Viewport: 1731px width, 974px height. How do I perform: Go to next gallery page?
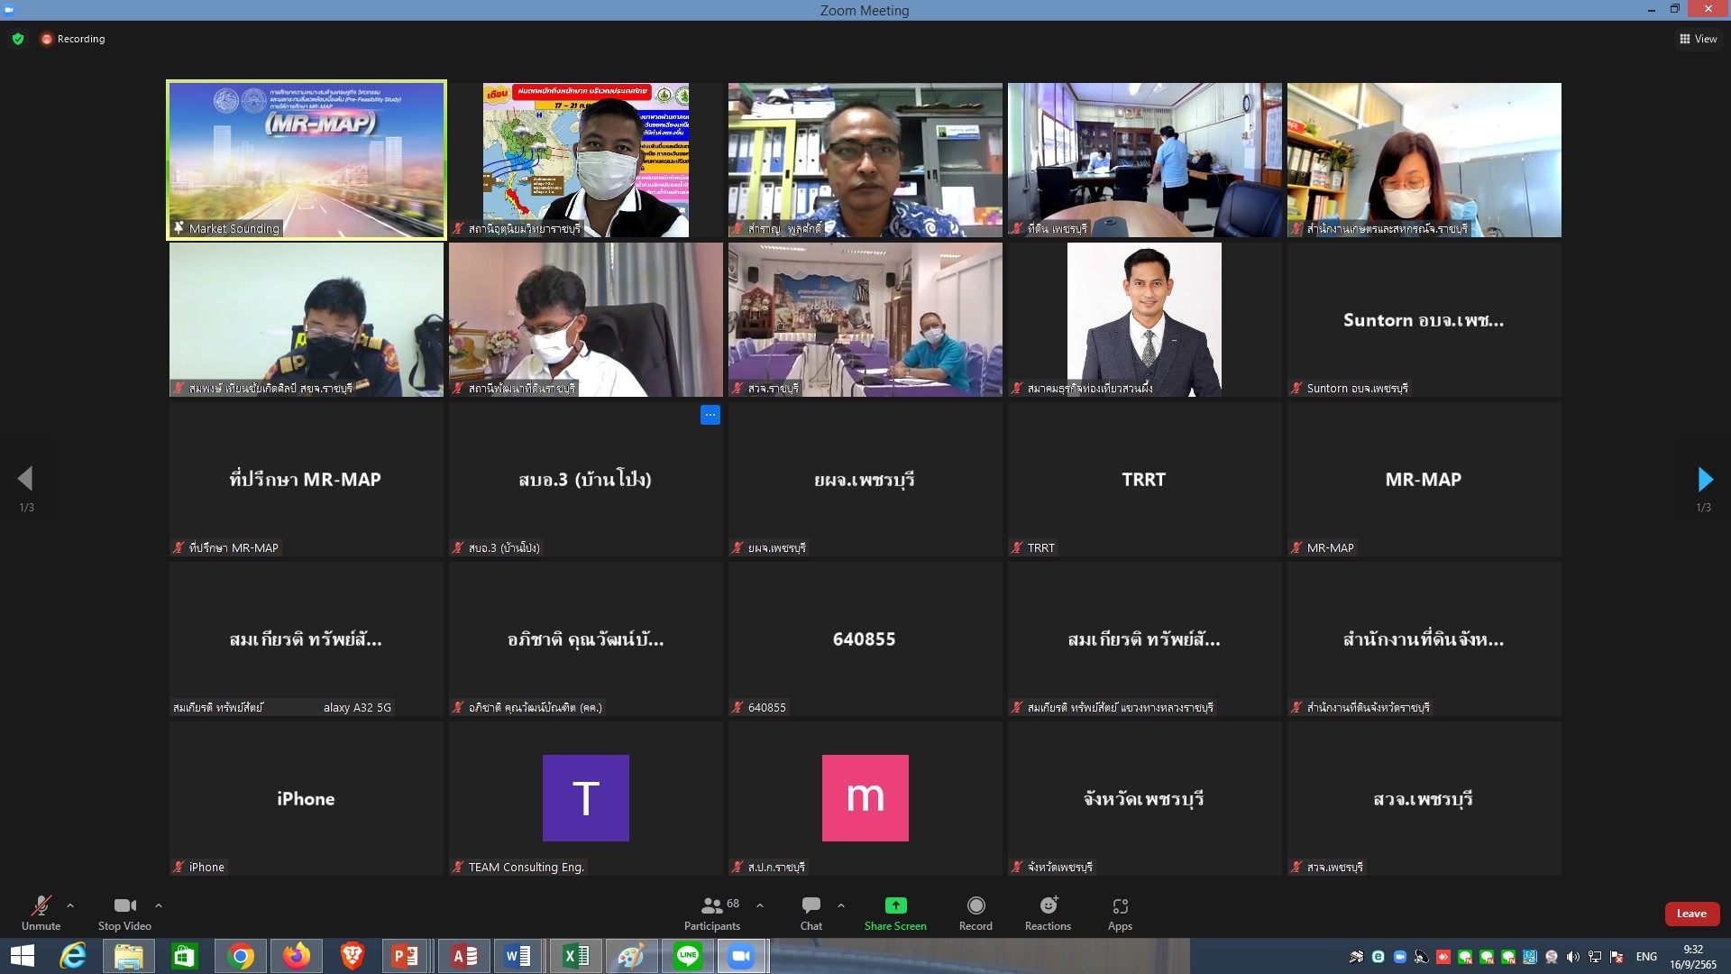coord(1704,479)
